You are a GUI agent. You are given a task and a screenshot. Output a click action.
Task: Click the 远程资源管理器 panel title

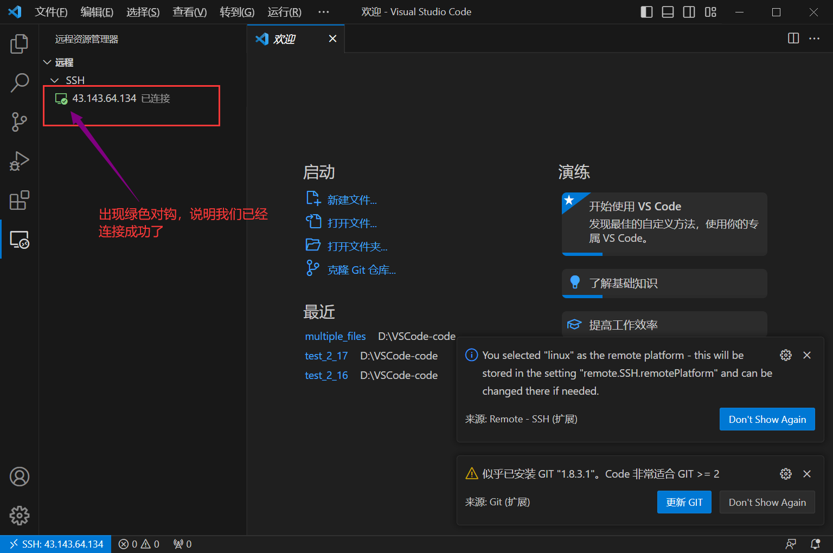[87, 39]
